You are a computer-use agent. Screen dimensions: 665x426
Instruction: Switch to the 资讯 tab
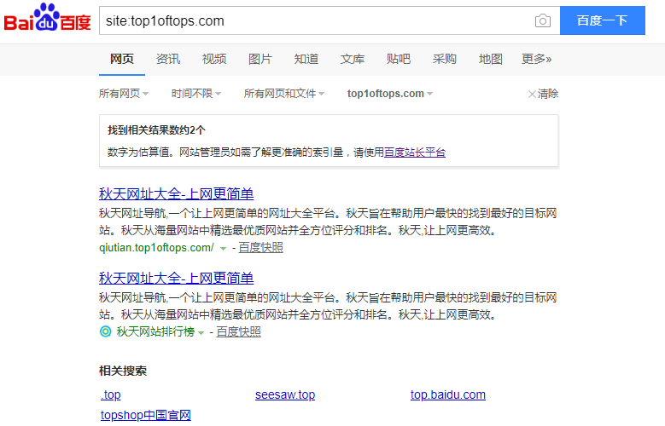168,59
